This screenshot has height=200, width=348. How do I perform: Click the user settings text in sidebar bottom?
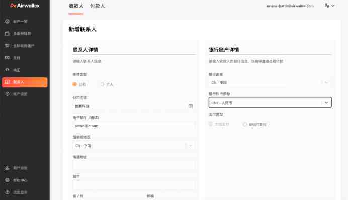pos(20,168)
